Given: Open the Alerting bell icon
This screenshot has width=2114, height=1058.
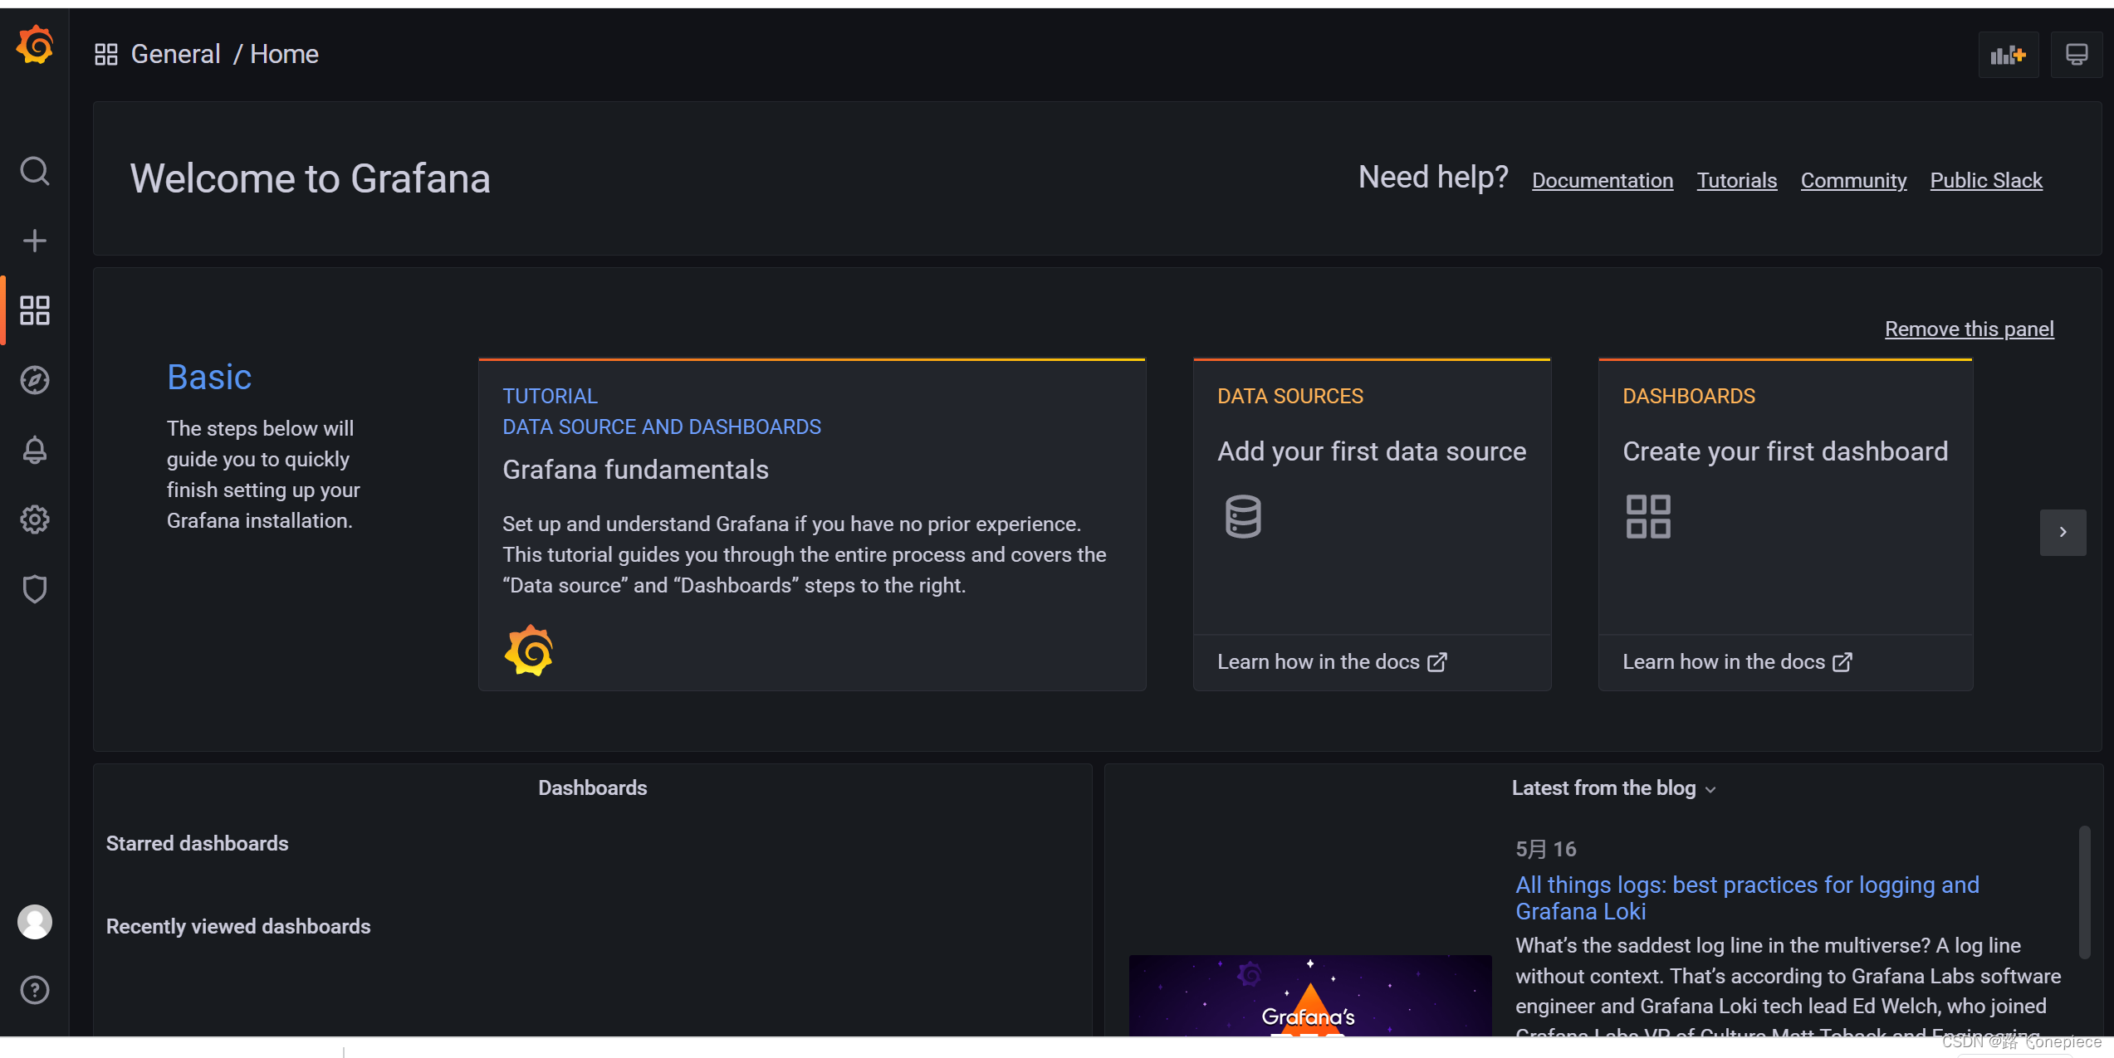Looking at the screenshot, I should click(34, 450).
